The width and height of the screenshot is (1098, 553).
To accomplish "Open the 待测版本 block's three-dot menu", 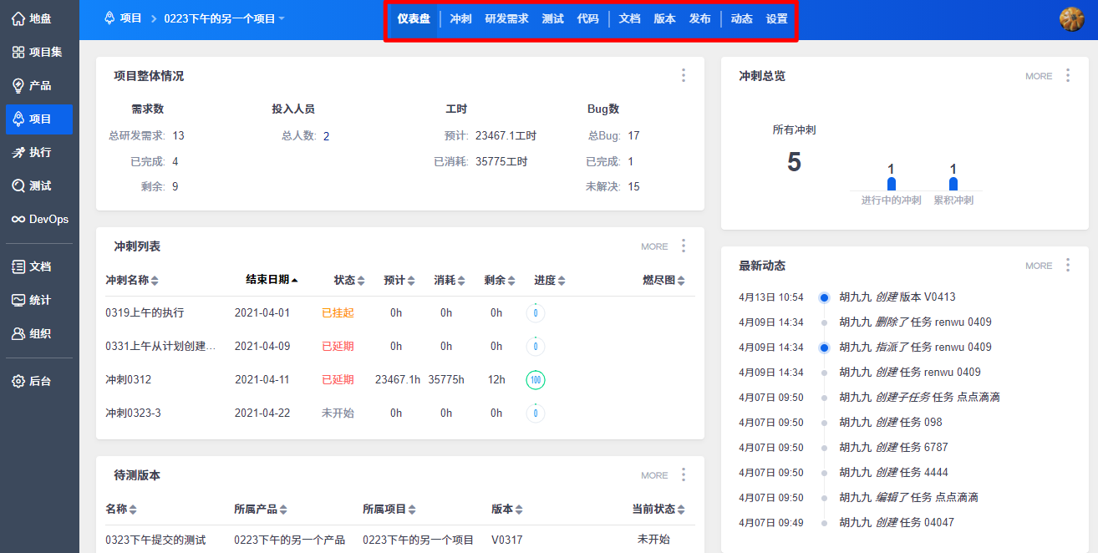I will tap(683, 474).
